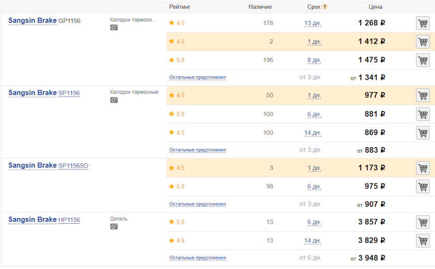Open the Sangsin Brake brand link for GP1156

[32, 20]
